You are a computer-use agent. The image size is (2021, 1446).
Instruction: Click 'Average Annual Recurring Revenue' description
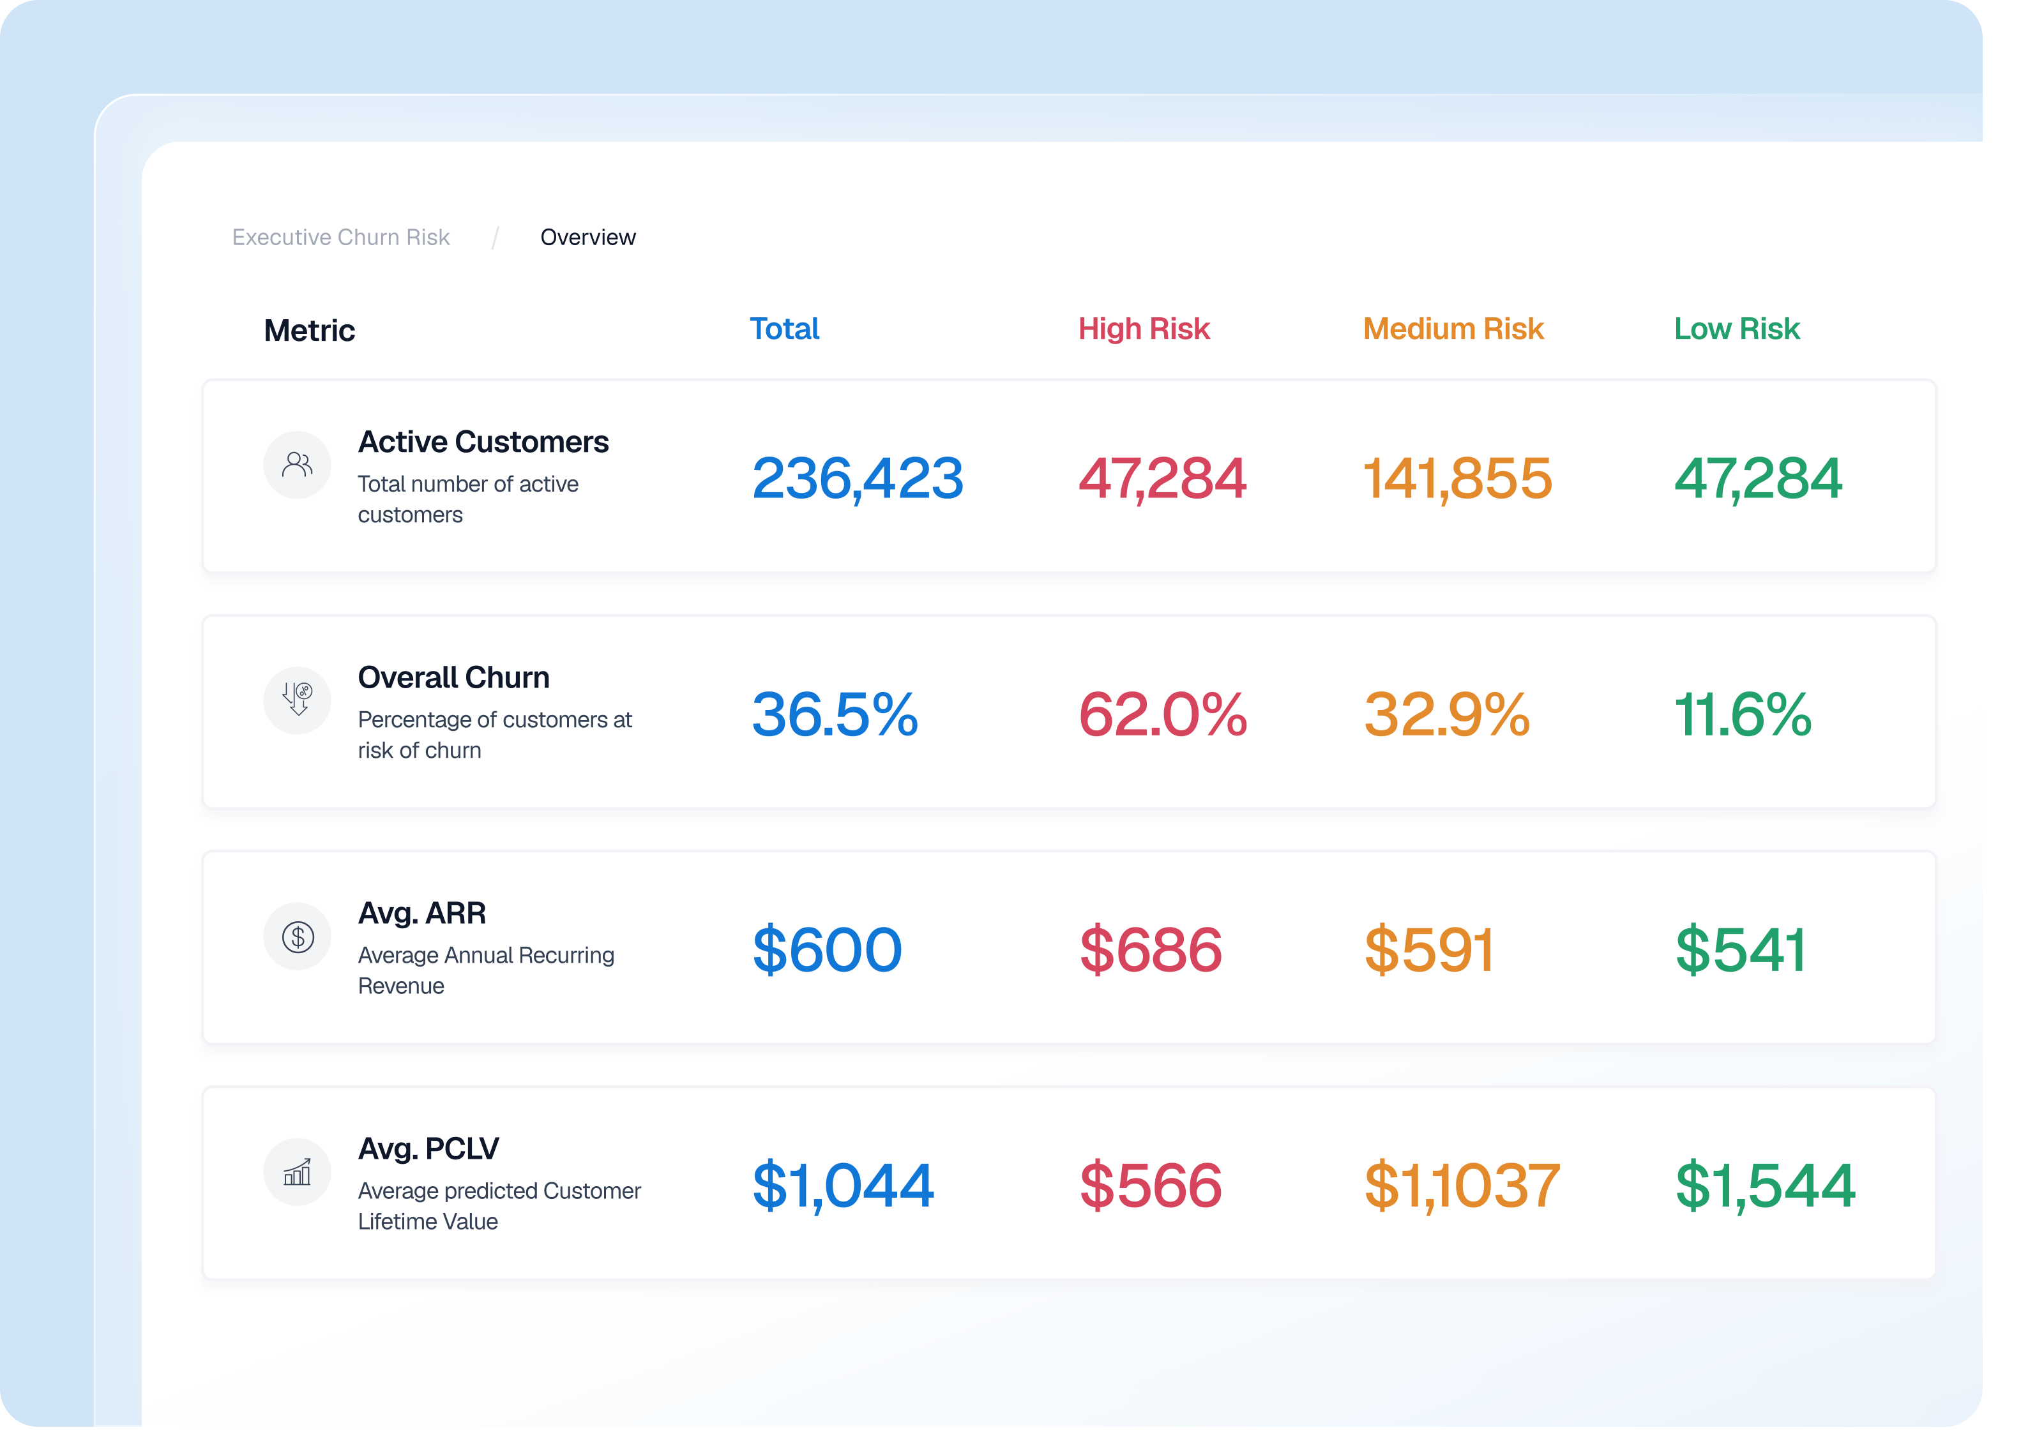pos(487,972)
